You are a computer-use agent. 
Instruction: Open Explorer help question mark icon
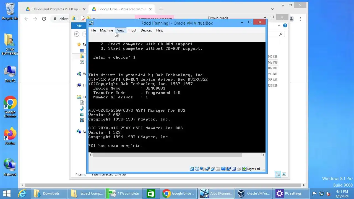pyautogui.click(x=285, y=25)
